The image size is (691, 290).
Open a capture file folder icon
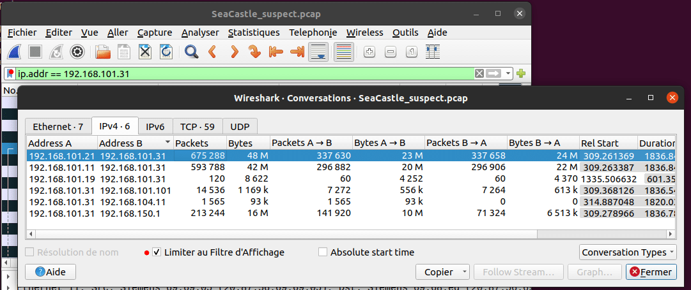[103, 52]
